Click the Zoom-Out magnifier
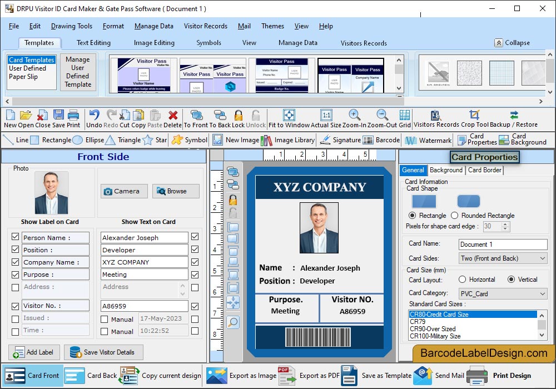 pyautogui.click(x=382, y=115)
